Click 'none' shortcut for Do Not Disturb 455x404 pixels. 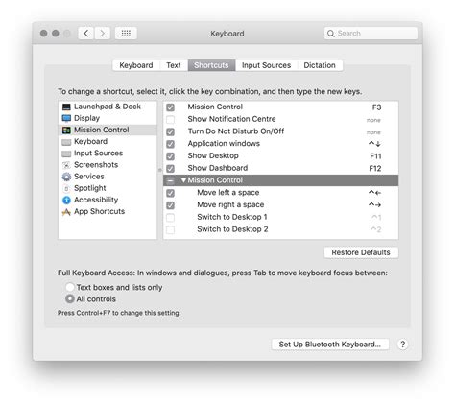pos(373,132)
